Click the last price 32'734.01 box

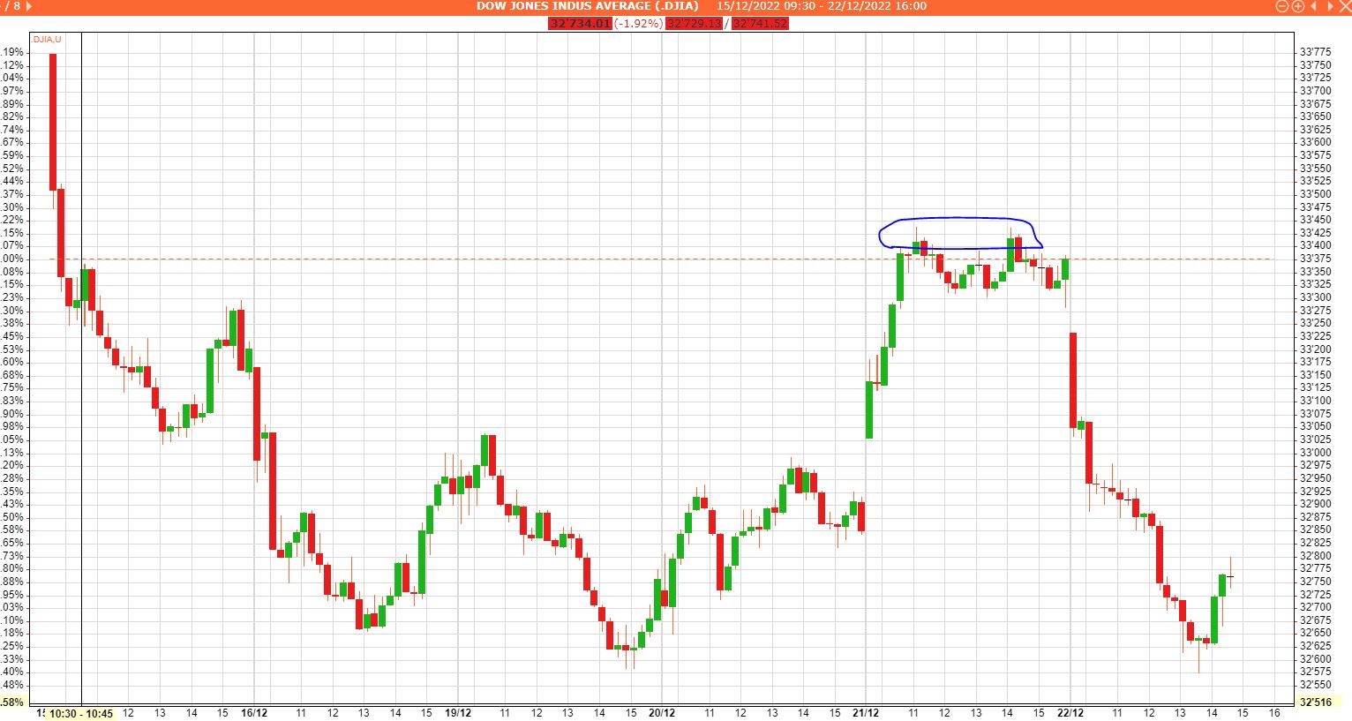pyautogui.click(x=580, y=23)
